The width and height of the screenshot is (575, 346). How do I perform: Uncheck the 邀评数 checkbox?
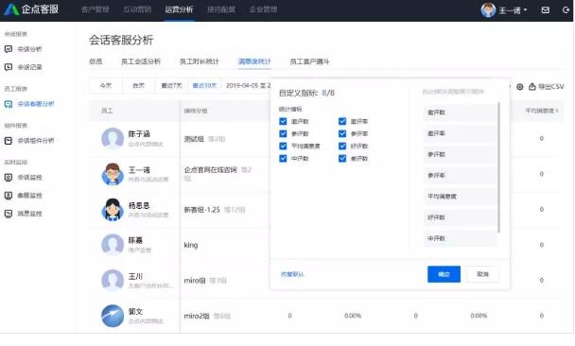click(283, 121)
